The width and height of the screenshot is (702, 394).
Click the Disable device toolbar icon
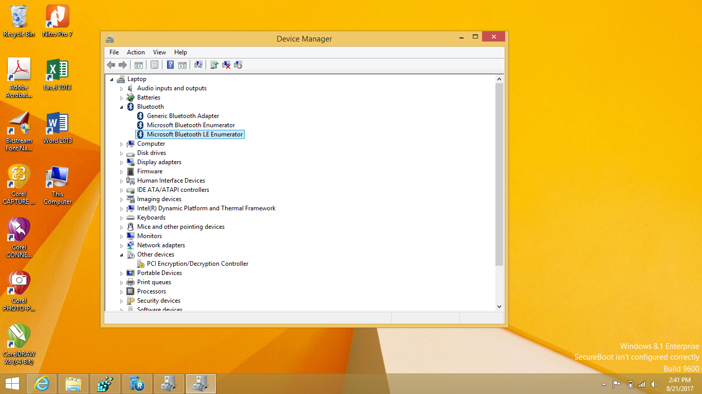238,65
